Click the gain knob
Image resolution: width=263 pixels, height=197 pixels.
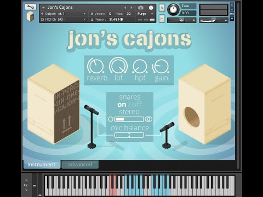coord(161,66)
